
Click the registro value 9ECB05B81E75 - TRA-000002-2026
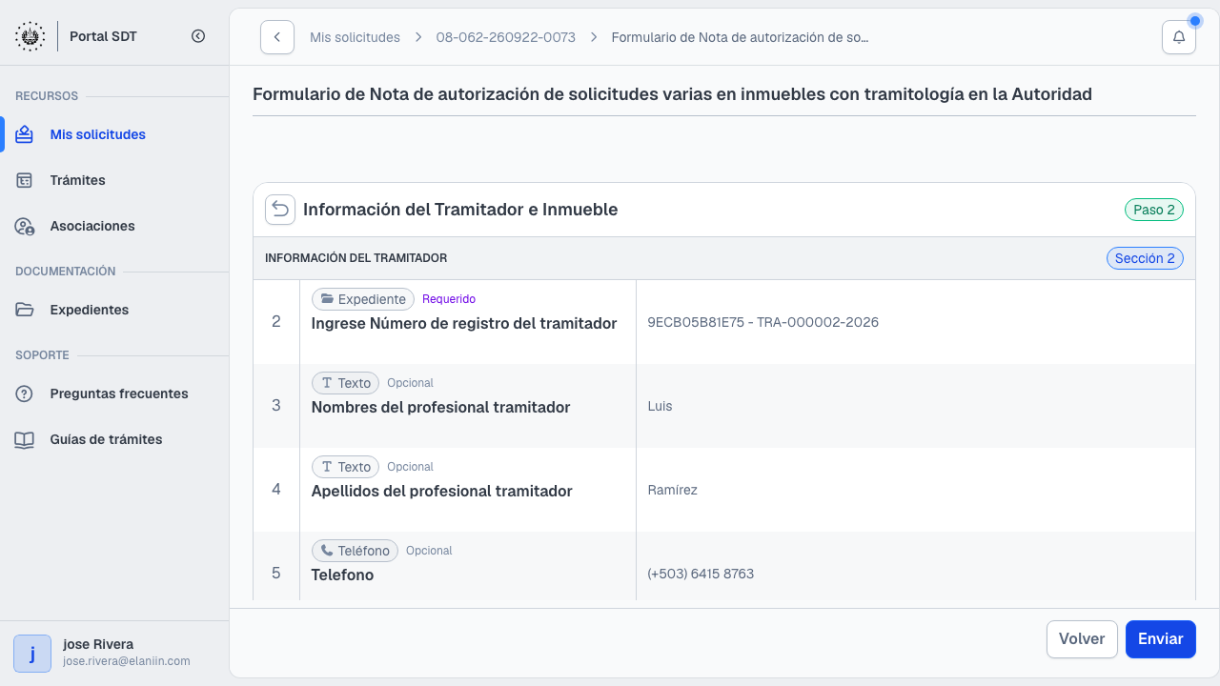[x=762, y=322]
